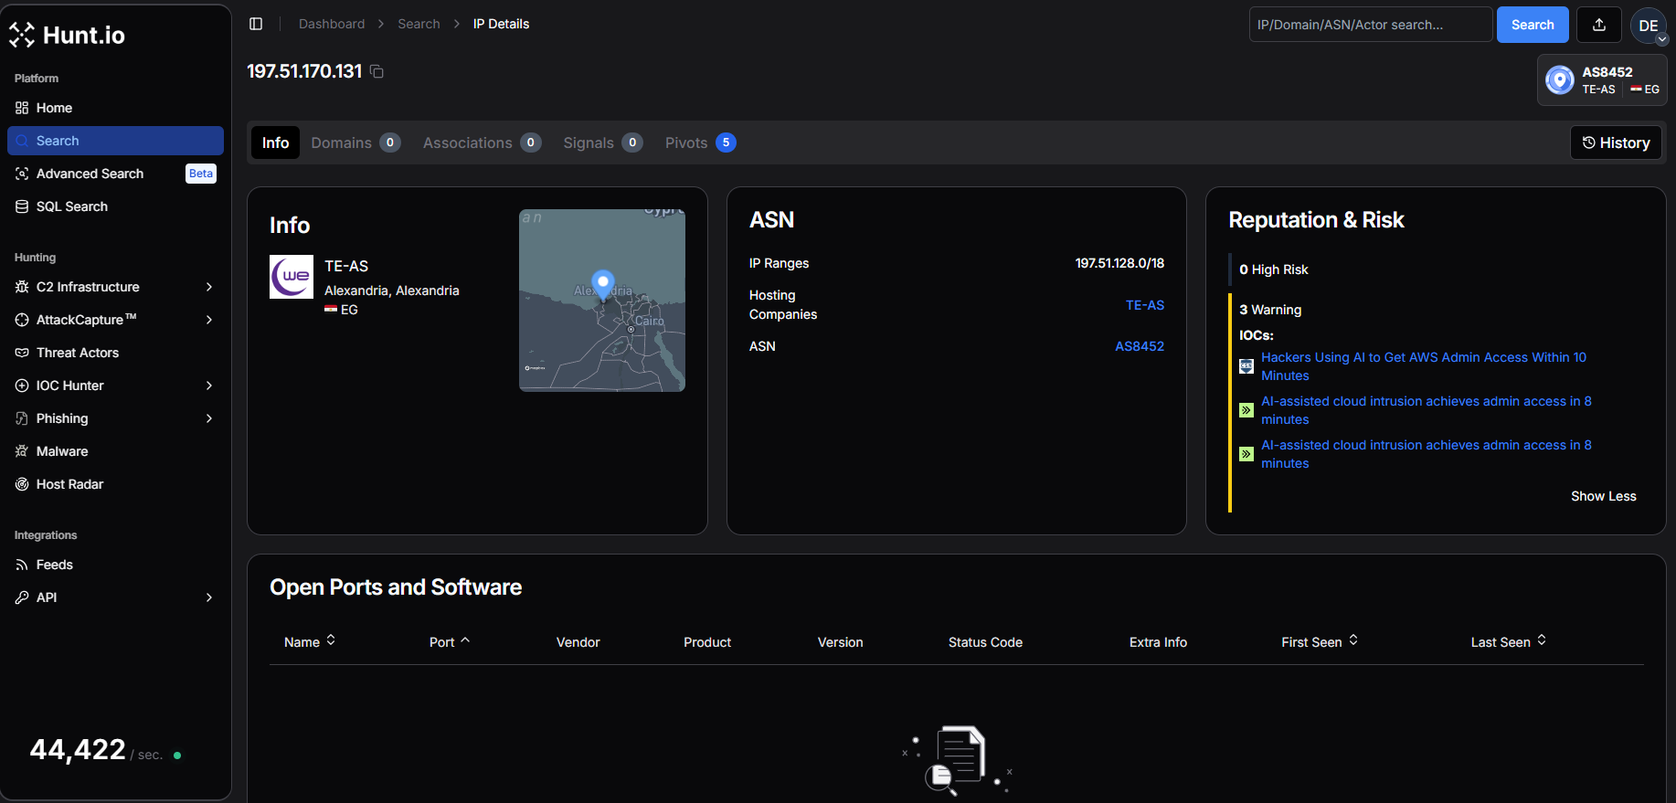The height and width of the screenshot is (803, 1676).
Task: Focus the IP/Domain/ASN/Actor search field
Action: 1371,25
